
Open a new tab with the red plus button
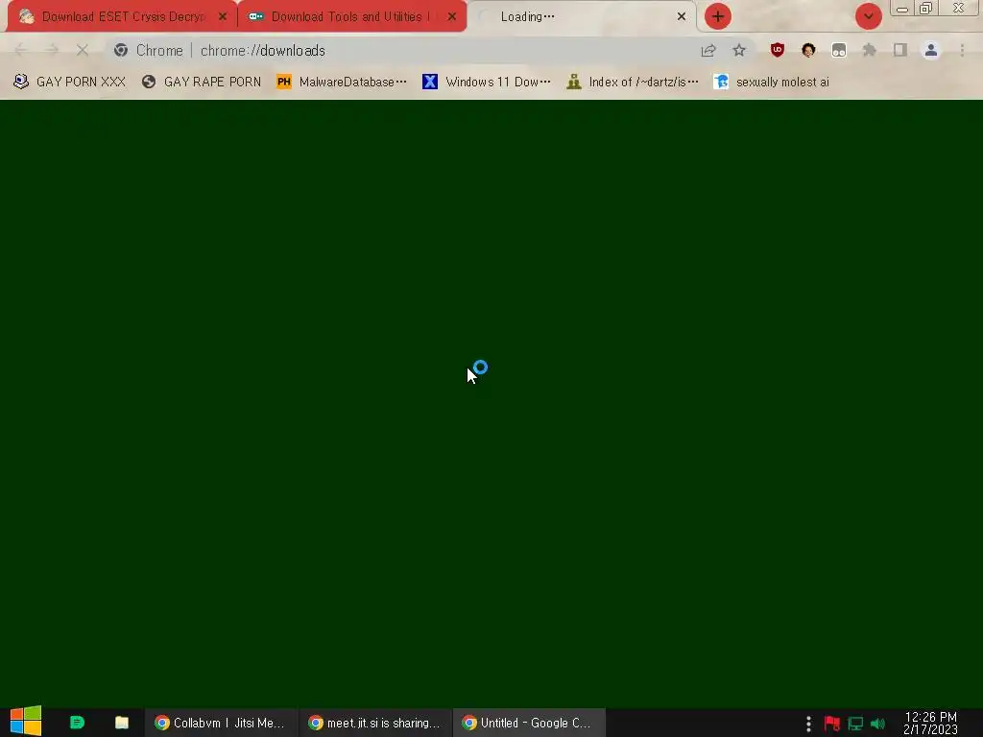tap(718, 17)
